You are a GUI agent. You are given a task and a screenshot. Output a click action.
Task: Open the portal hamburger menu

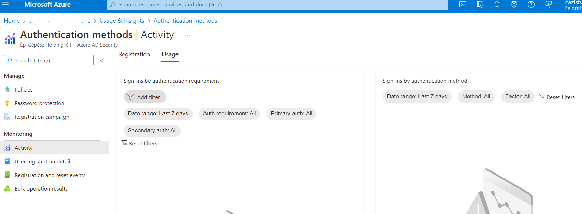(5, 5)
